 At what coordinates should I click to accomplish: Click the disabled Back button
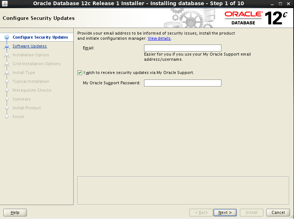tap(201, 212)
